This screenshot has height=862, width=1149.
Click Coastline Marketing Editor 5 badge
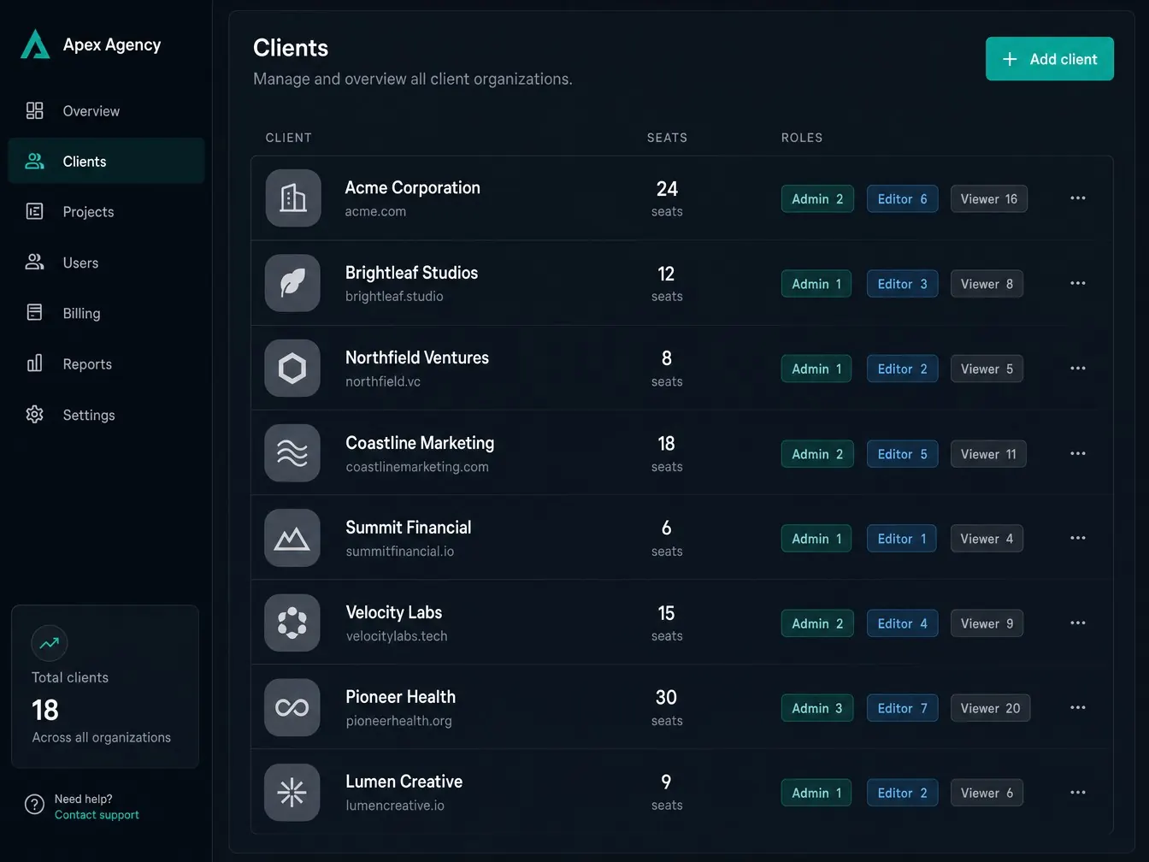[x=902, y=454]
